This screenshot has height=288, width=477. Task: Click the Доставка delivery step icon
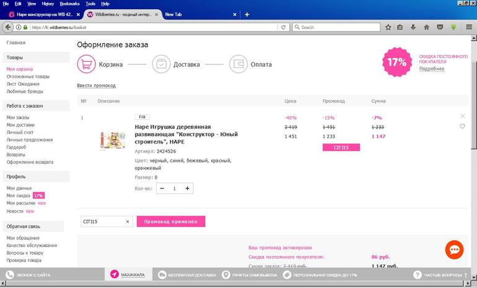[162, 64]
